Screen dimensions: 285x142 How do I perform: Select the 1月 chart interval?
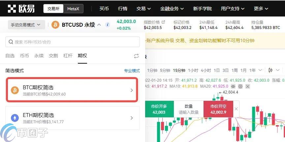tap(243, 70)
